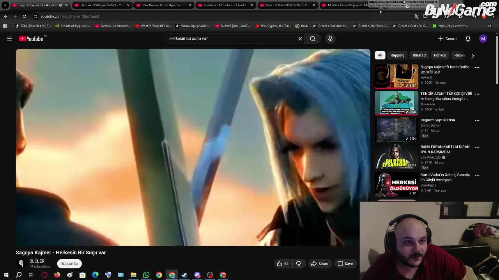This screenshot has width=499, height=280.
Task: Open the ÖLÜLER channel avatar
Action: coord(21,264)
